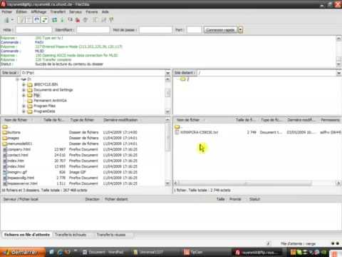
Task: Open the Windows démarrer start button
Action: [x=23, y=252]
